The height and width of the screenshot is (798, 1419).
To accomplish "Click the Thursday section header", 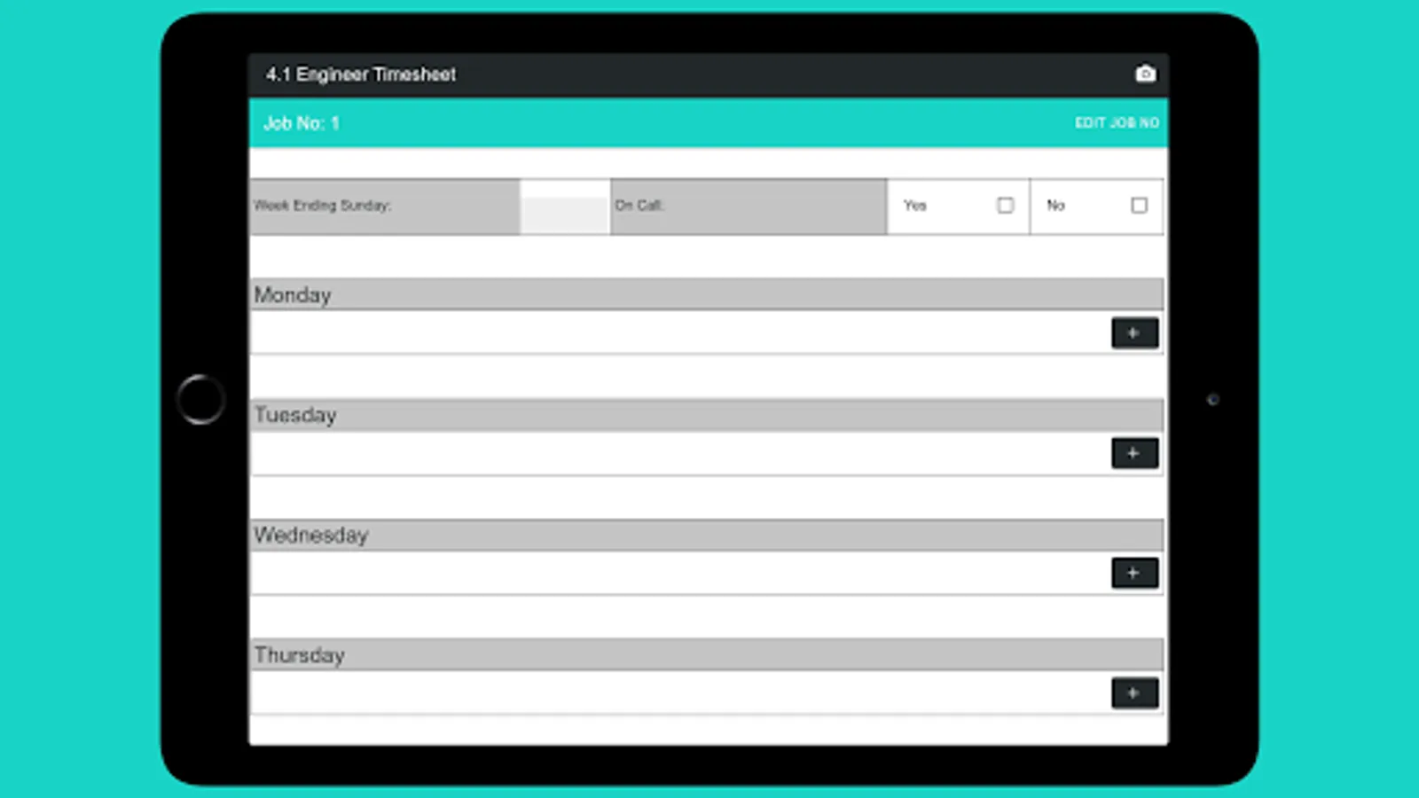I will [707, 654].
